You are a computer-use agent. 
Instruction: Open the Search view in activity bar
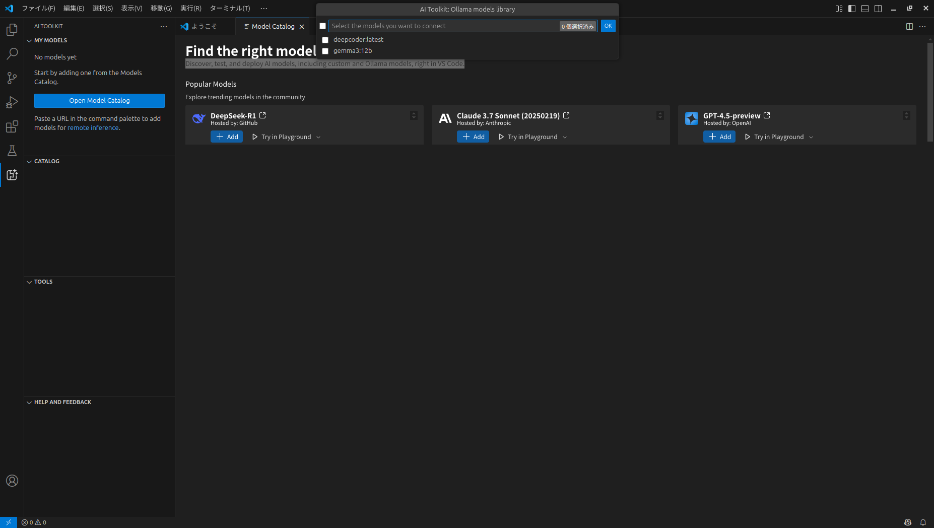[x=12, y=54]
